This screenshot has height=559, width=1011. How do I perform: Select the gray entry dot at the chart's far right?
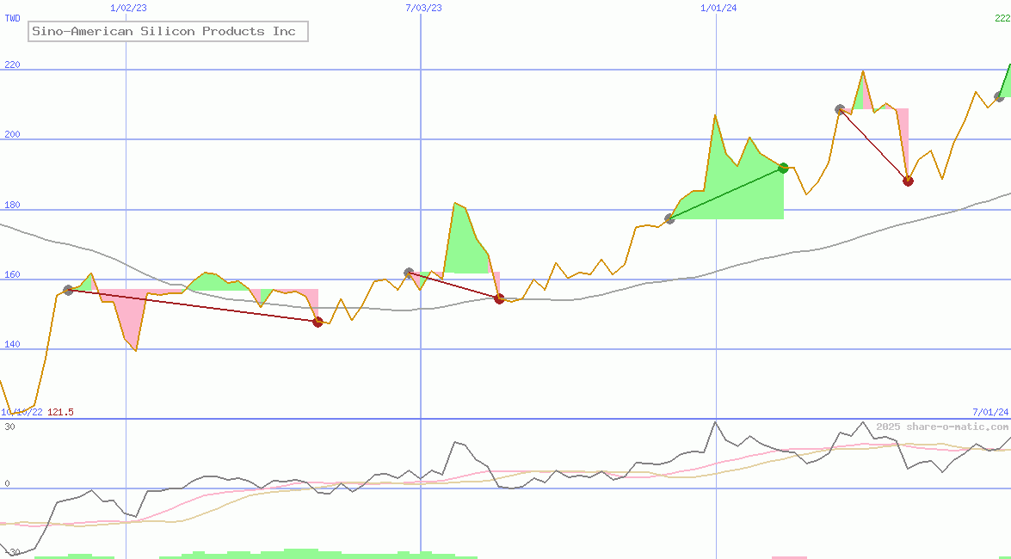pyautogui.click(x=999, y=97)
